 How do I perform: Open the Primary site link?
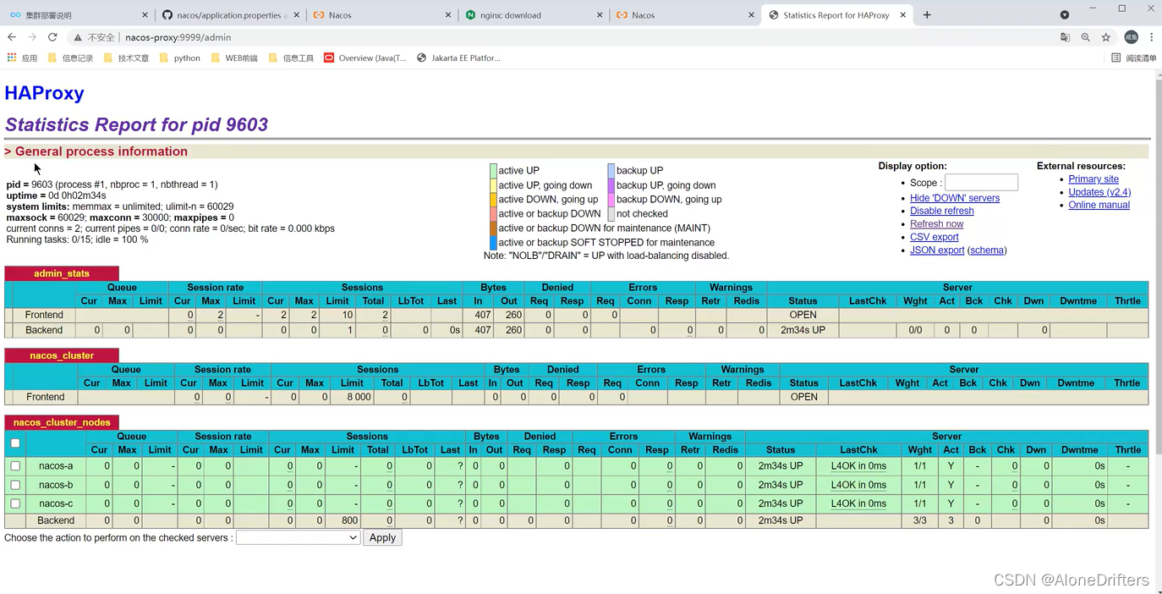pos(1093,179)
